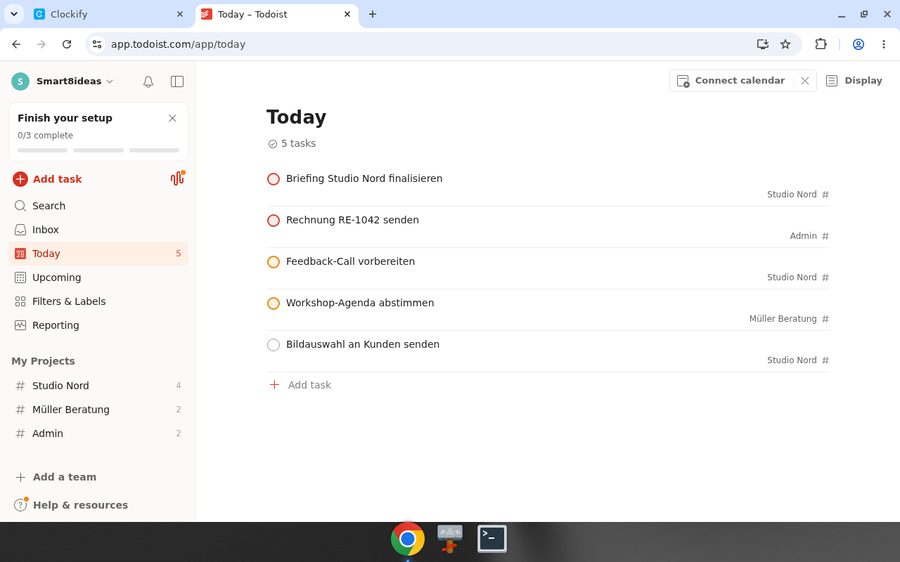Complete task Briefing Studio Nord finalisieren
Image resolution: width=900 pixels, height=562 pixels.
point(274,179)
